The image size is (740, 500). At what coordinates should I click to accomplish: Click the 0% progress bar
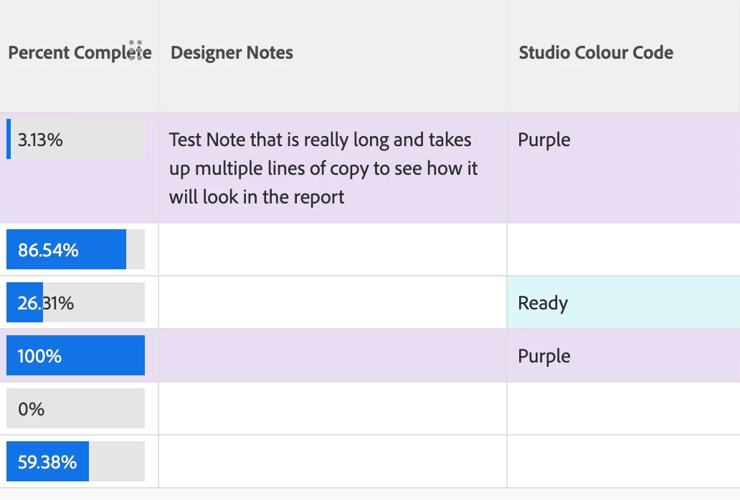pos(75,409)
